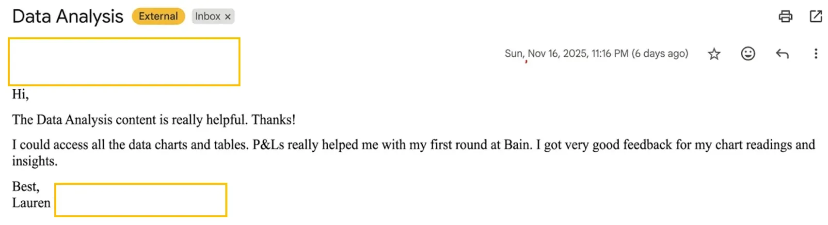The image size is (828, 225).
Task: Click the Print all icon
Action: pyautogui.click(x=785, y=16)
